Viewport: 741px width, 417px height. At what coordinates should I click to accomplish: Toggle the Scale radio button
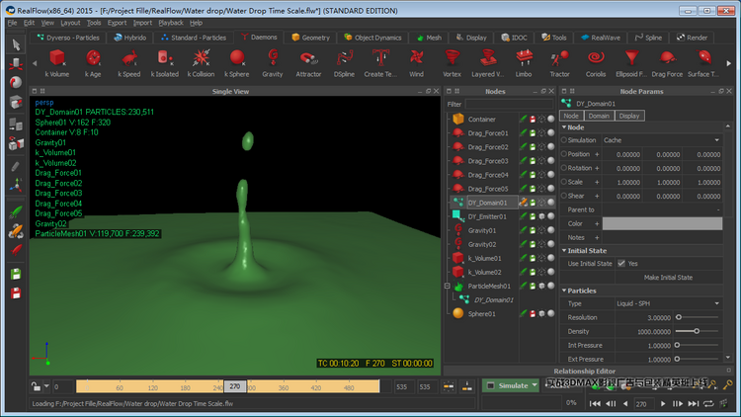coord(564,182)
